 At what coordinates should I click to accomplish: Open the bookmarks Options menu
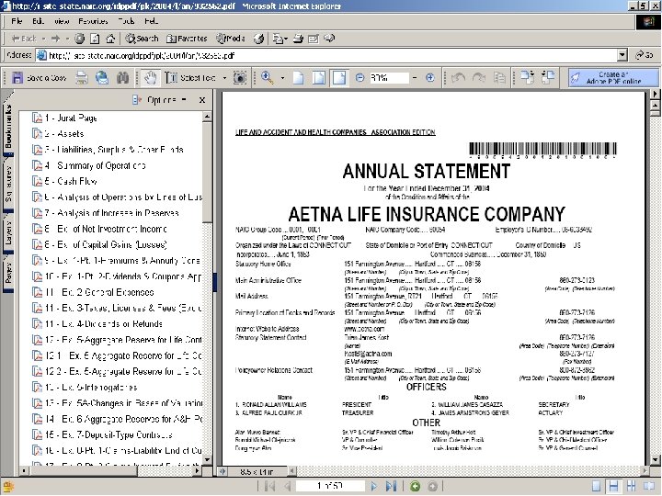(160, 100)
